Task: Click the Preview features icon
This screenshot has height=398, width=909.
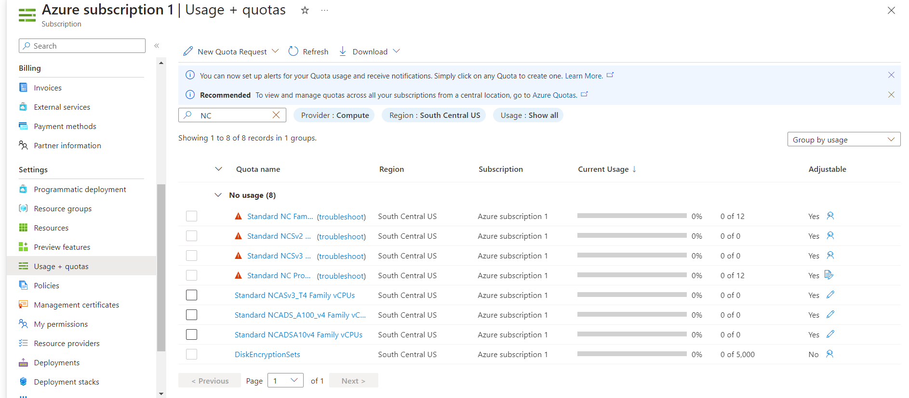Action: (23, 247)
